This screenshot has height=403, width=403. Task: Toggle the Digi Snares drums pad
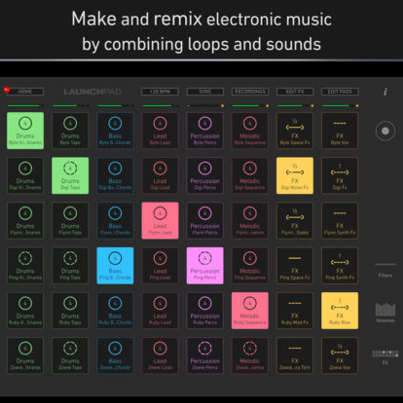coord(25,176)
